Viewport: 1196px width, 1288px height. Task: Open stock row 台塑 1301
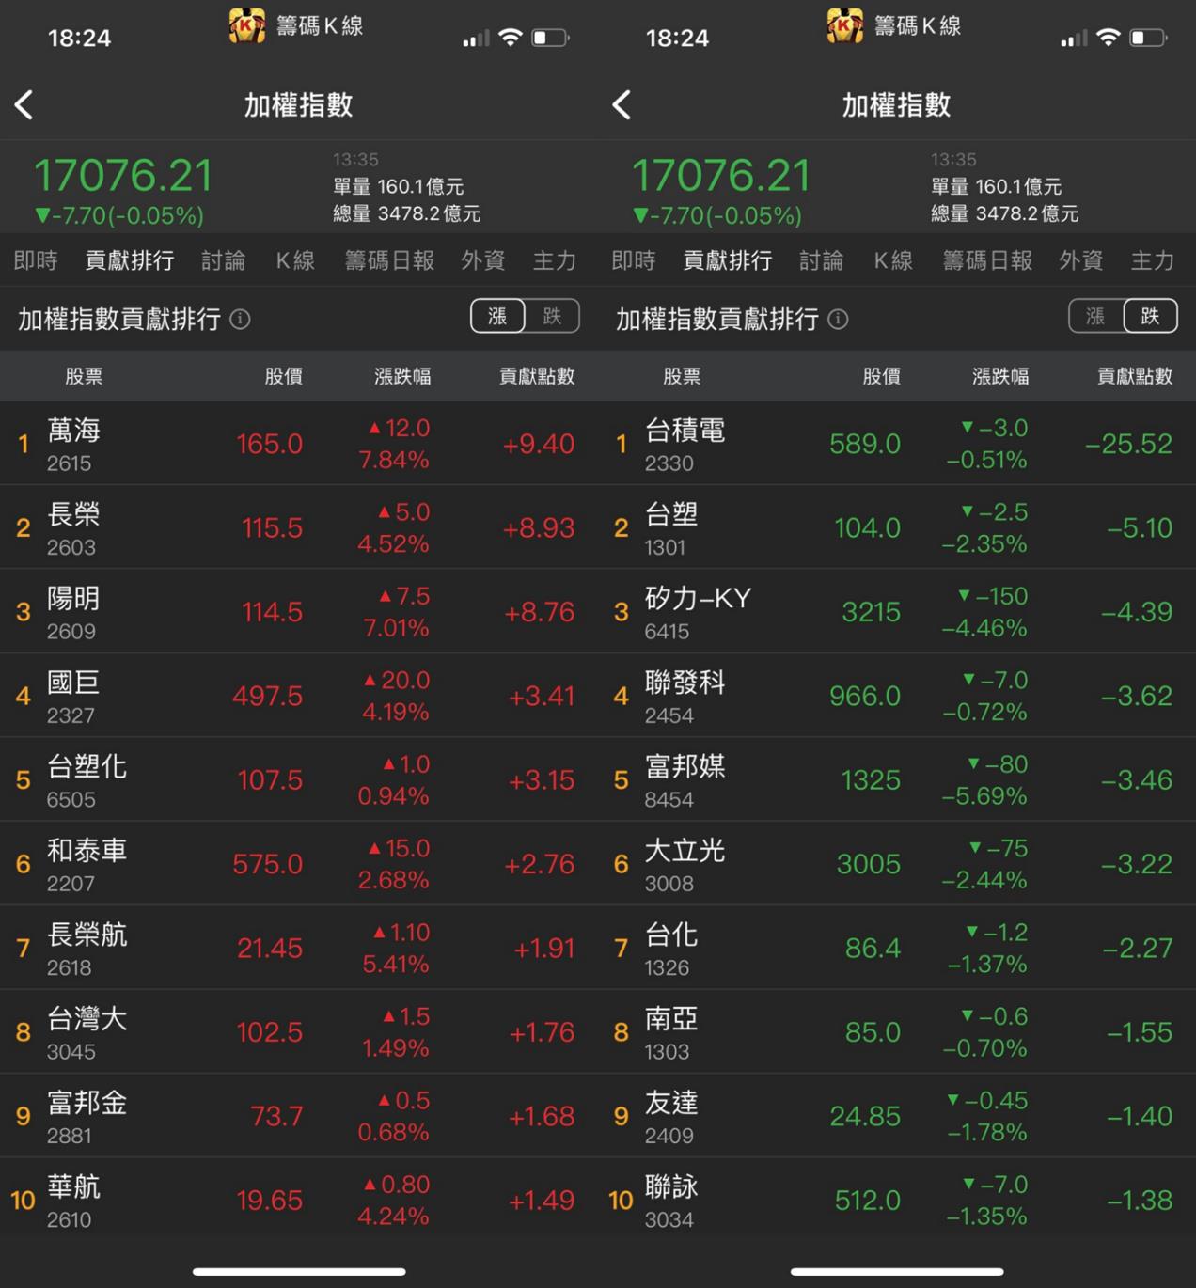(897, 527)
